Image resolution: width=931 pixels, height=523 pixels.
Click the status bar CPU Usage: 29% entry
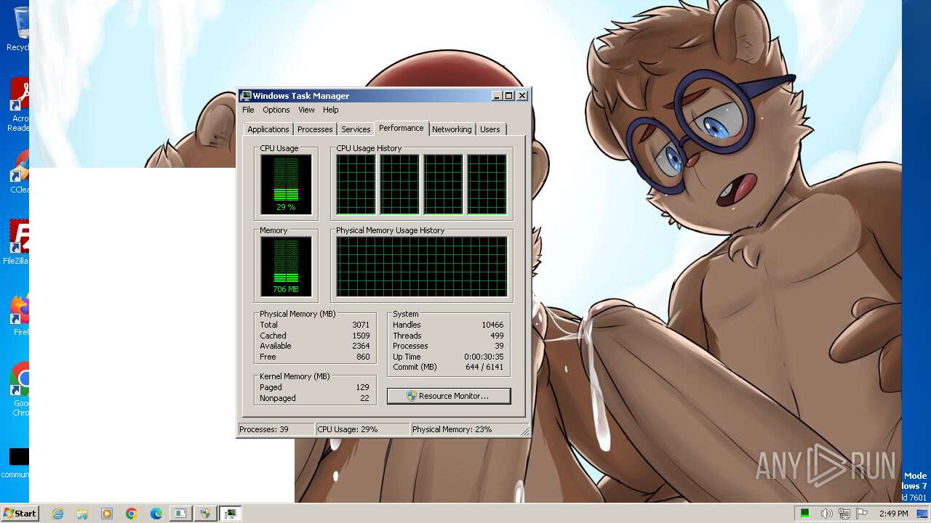tap(363, 429)
